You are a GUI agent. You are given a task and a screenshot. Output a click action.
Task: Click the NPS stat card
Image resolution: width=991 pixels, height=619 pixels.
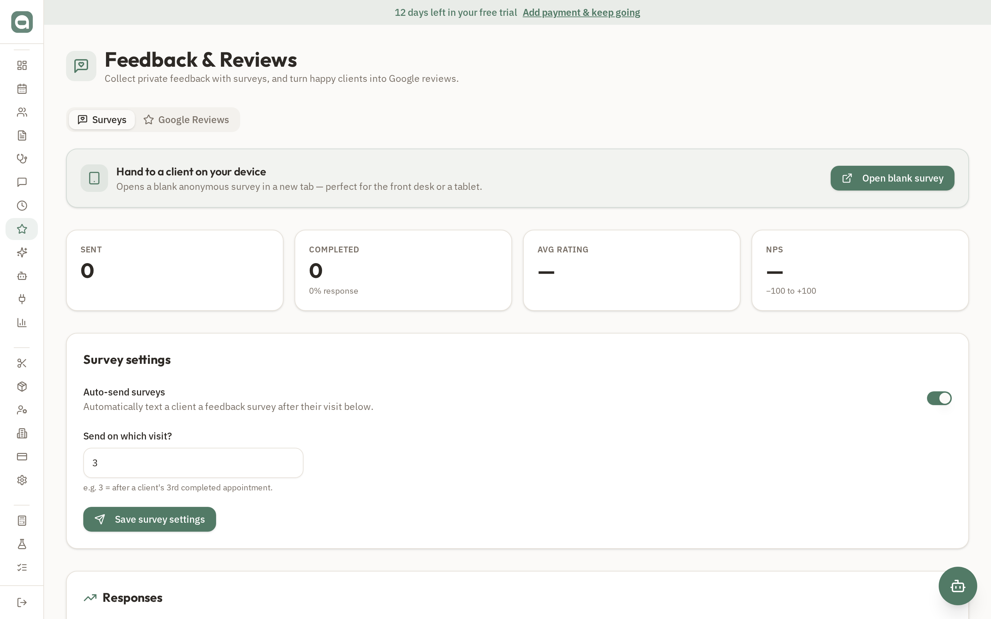coord(860,270)
